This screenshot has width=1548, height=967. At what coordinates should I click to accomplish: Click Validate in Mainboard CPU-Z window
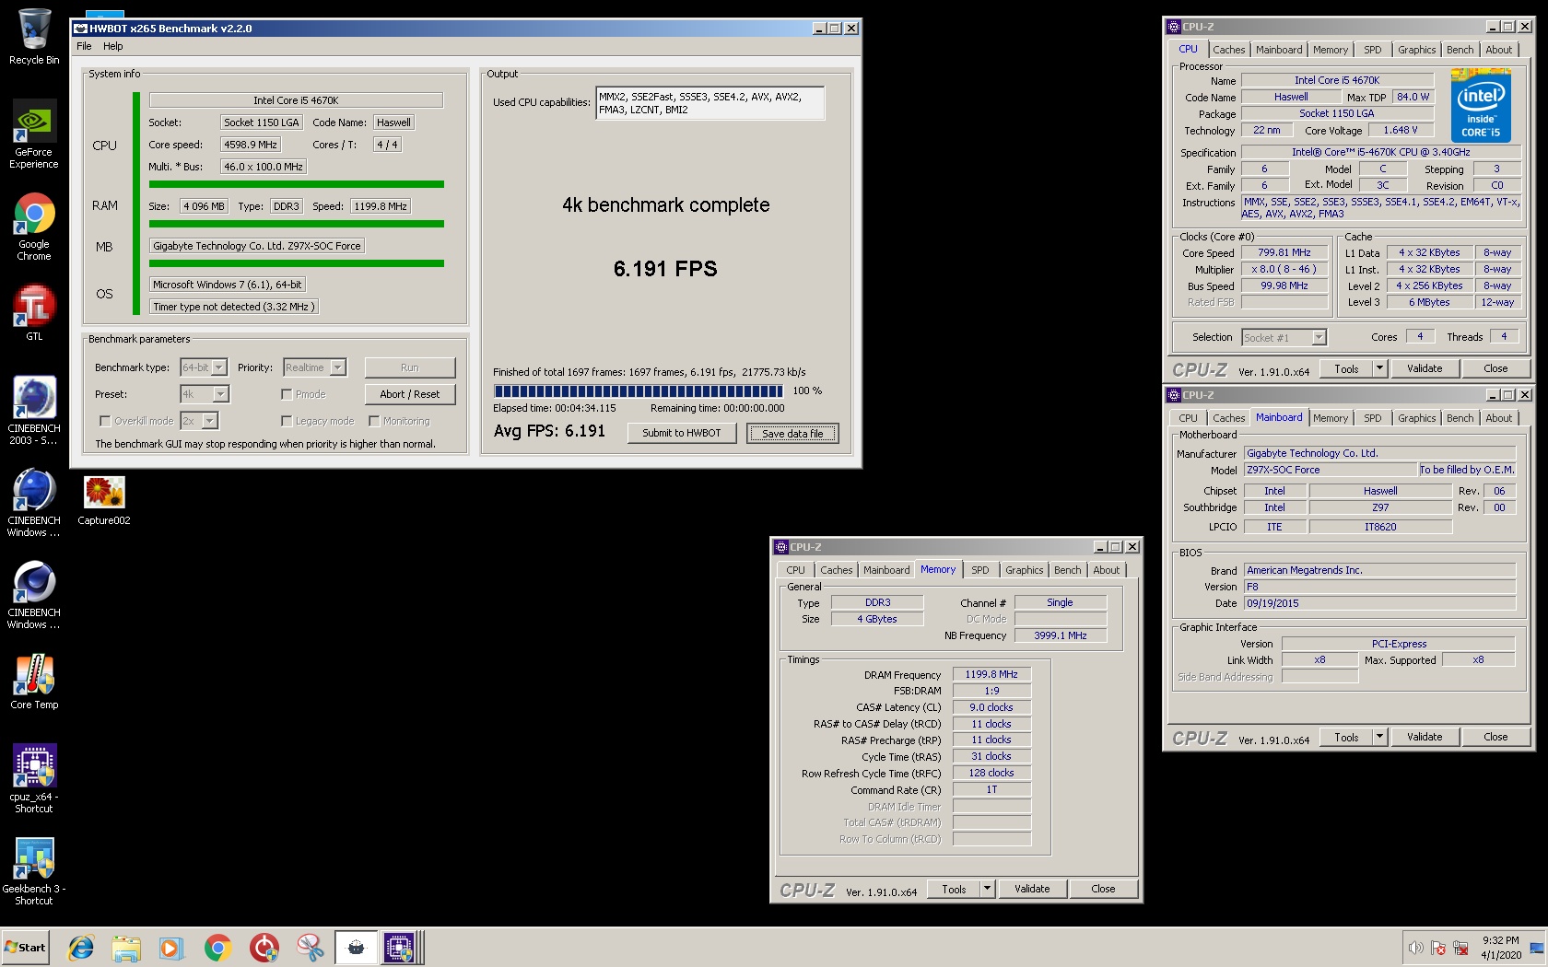tap(1425, 737)
